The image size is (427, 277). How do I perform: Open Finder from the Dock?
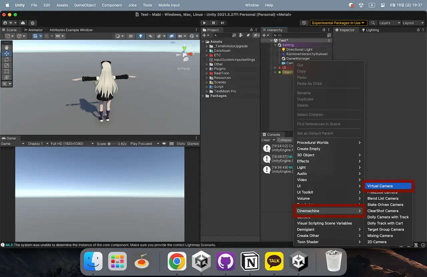tap(93, 261)
